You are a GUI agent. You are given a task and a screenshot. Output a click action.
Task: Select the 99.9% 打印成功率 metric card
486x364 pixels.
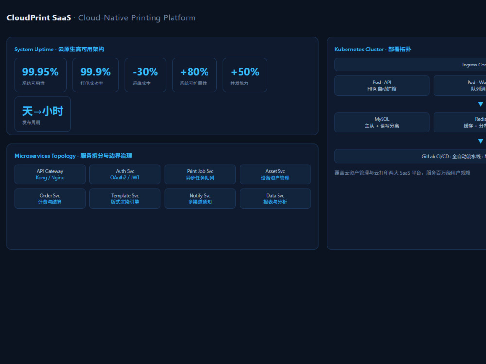coord(95,75)
